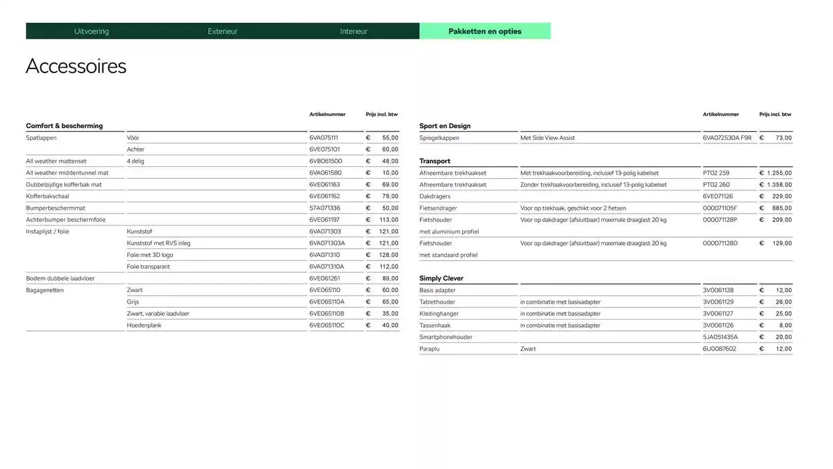Select the Interieur tab

coord(354,30)
